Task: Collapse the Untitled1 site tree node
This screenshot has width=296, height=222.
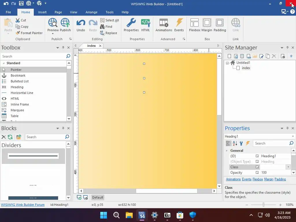Action: 227,63
